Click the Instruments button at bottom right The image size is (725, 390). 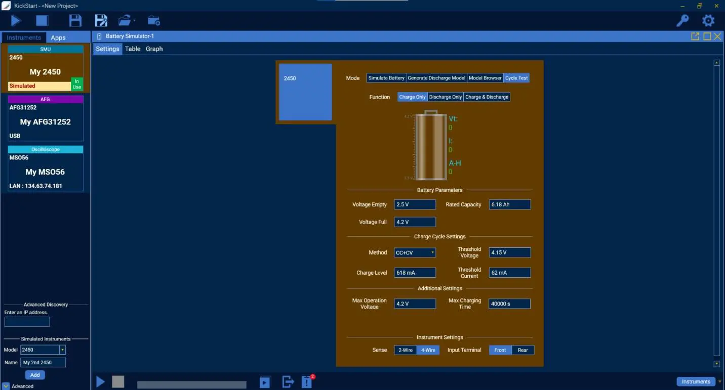click(x=696, y=381)
